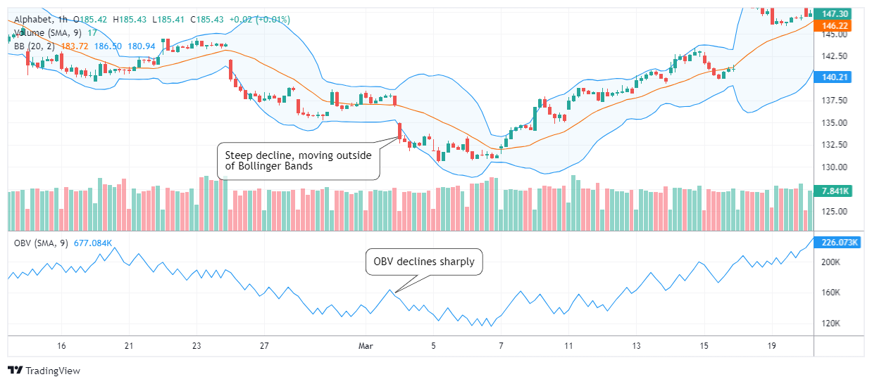This screenshot has height=384, width=872.
Task: Click the orange 146.22 price label
Action: tap(833, 25)
